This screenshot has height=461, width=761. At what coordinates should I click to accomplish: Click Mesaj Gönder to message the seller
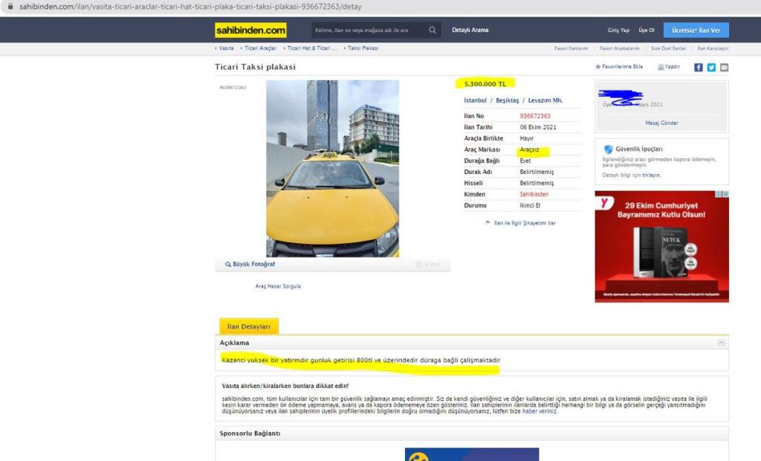pos(661,123)
